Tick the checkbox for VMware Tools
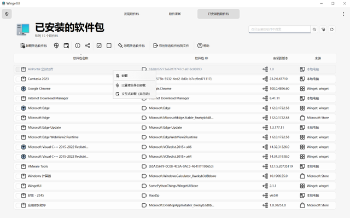This screenshot has height=218, width=350. 17,167
